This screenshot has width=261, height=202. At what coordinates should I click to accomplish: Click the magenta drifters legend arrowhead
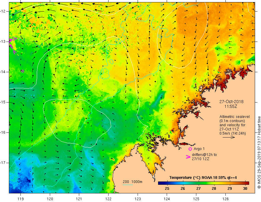point(188,157)
